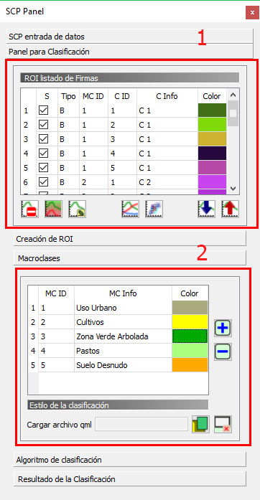Expand the Algoritmo de clasificación section
This screenshot has height=500, width=260.
130,460
